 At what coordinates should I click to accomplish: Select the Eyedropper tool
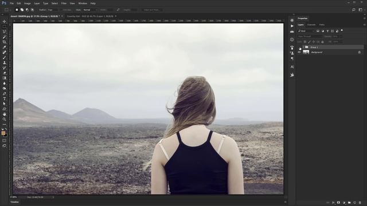pyautogui.click(x=4, y=47)
